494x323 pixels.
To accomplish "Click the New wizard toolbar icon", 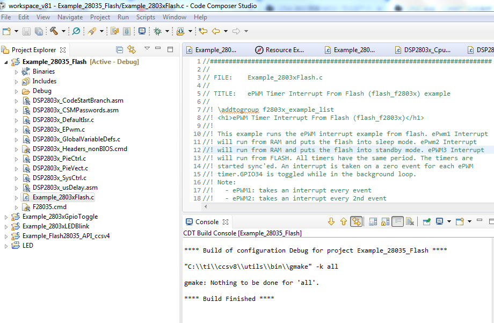I will [6, 31].
